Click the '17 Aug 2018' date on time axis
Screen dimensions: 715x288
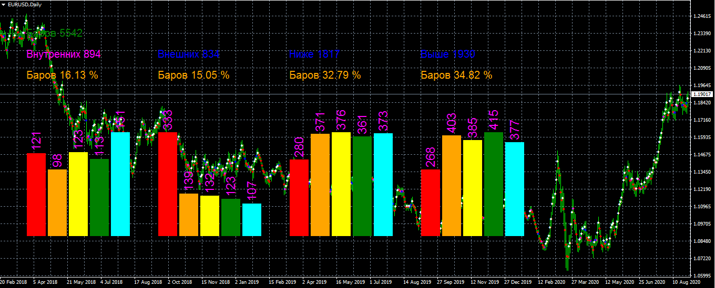(147, 282)
